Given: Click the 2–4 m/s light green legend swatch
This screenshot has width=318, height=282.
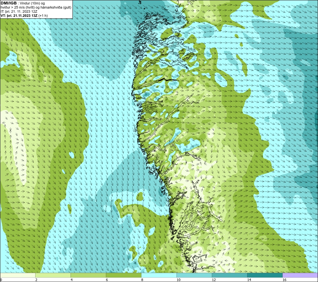Looking at the screenshot, I should pos(53,275).
